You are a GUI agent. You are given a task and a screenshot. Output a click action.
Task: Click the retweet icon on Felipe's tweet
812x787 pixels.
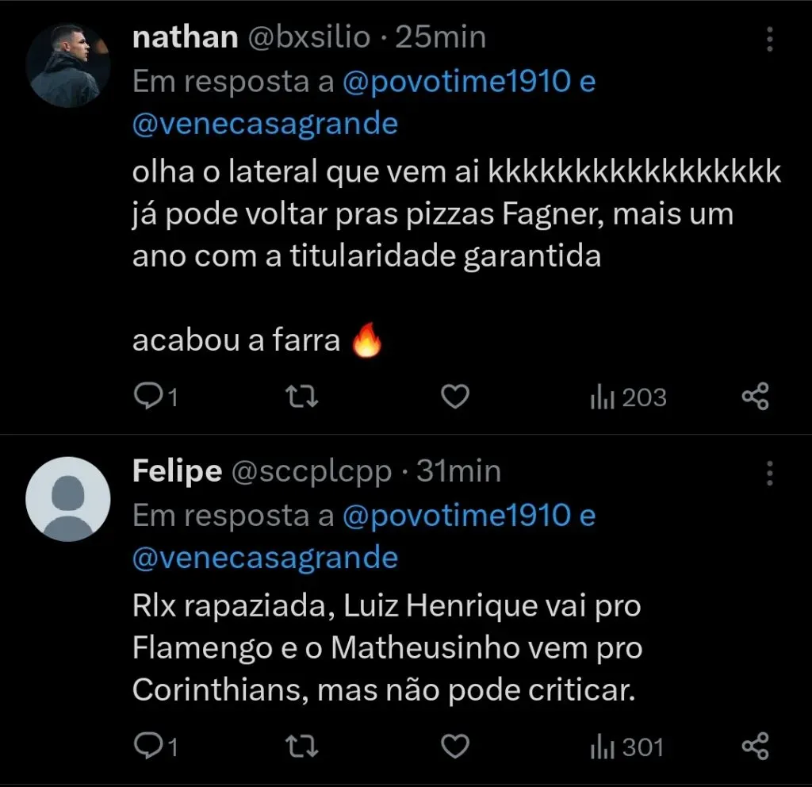pyautogui.click(x=302, y=746)
